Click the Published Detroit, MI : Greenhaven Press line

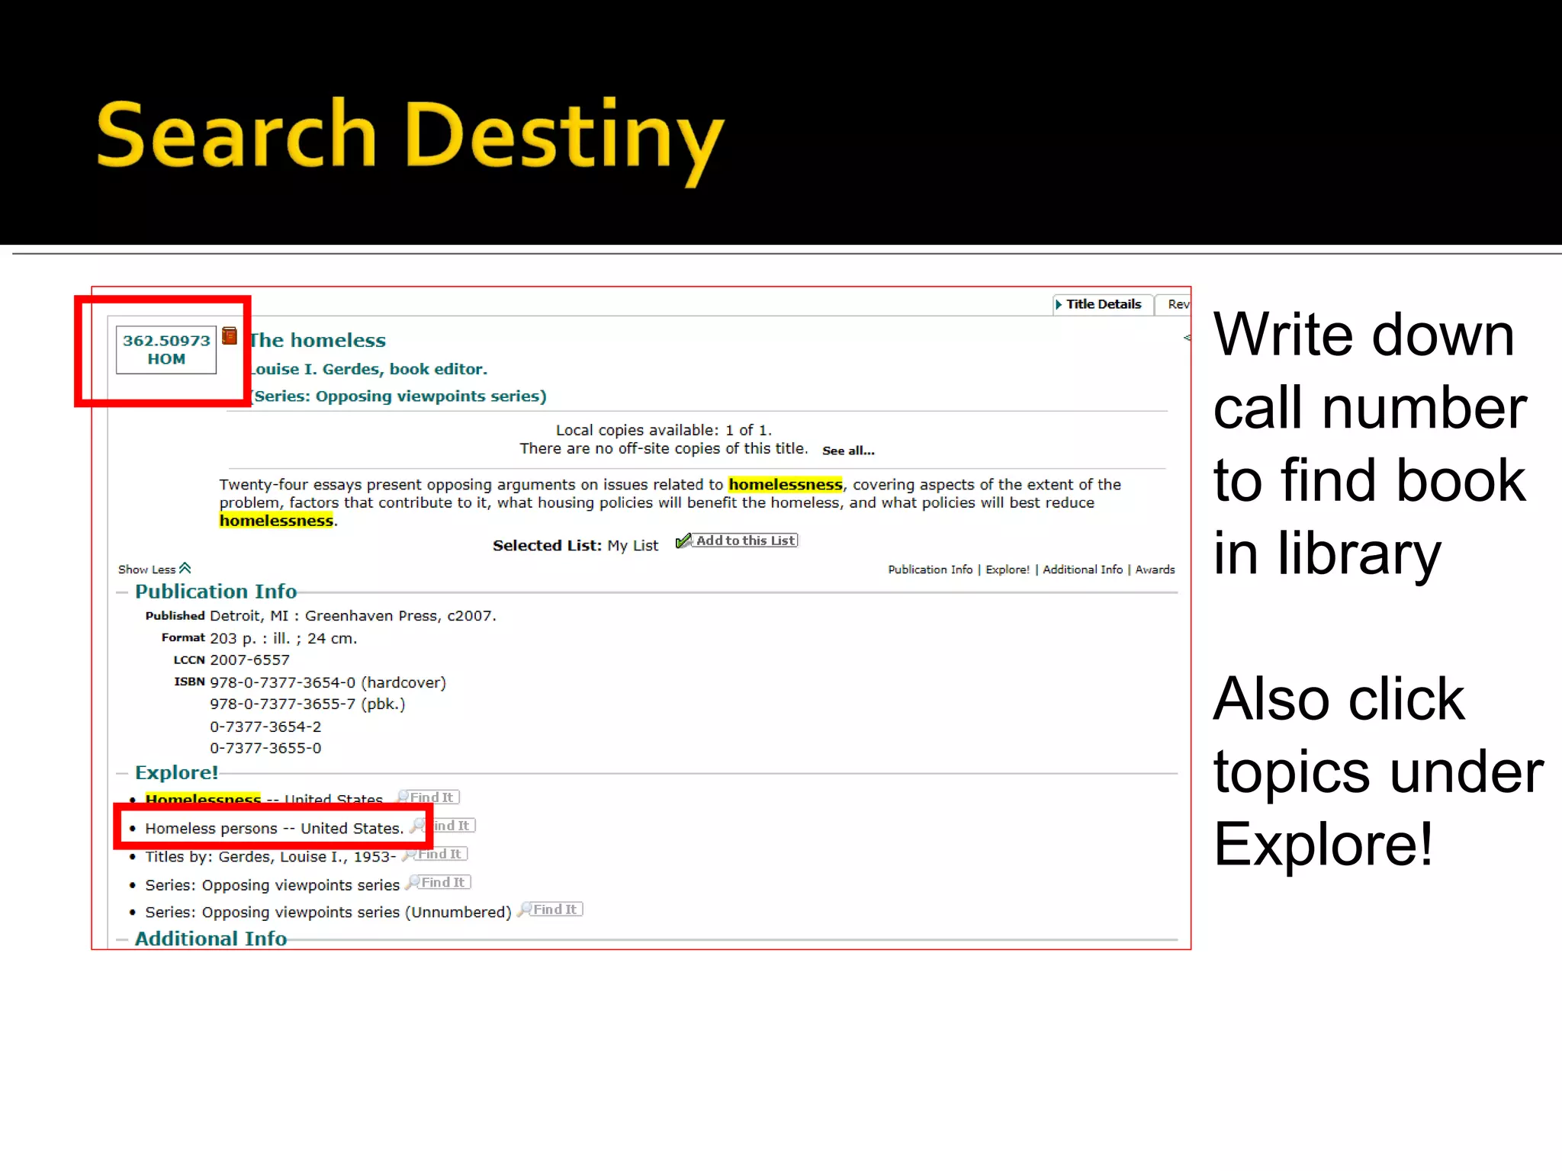pyautogui.click(x=321, y=616)
